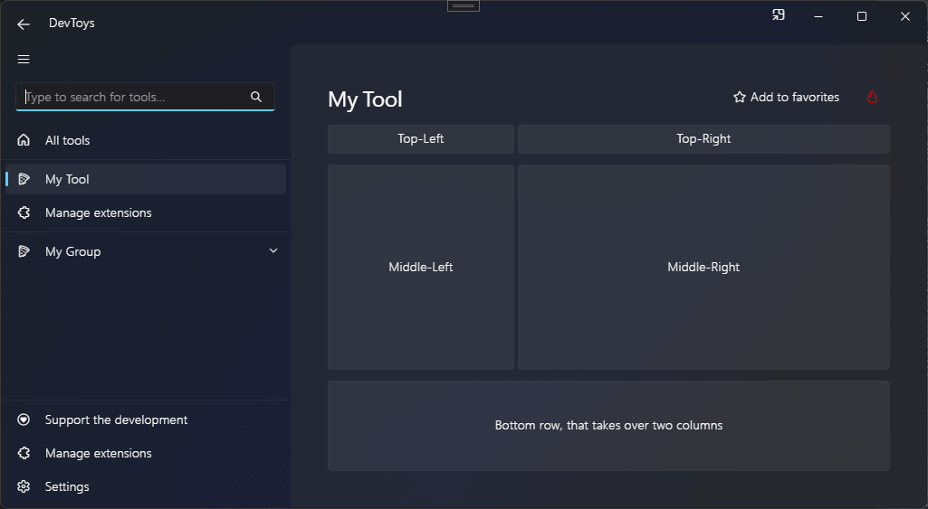Click the home icon beside All tools

tap(24, 140)
